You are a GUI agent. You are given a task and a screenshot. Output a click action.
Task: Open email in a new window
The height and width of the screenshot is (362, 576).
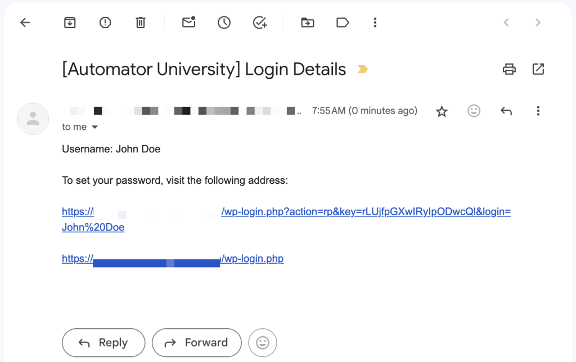pos(538,69)
